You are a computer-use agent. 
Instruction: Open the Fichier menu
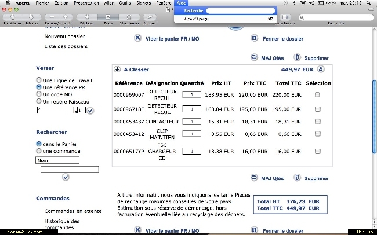[42, 3]
